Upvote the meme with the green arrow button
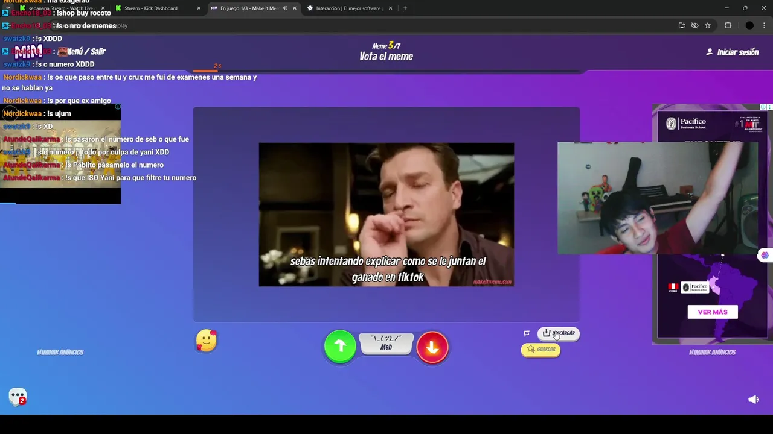This screenshot has height=434, width=773. click(340, 347)
